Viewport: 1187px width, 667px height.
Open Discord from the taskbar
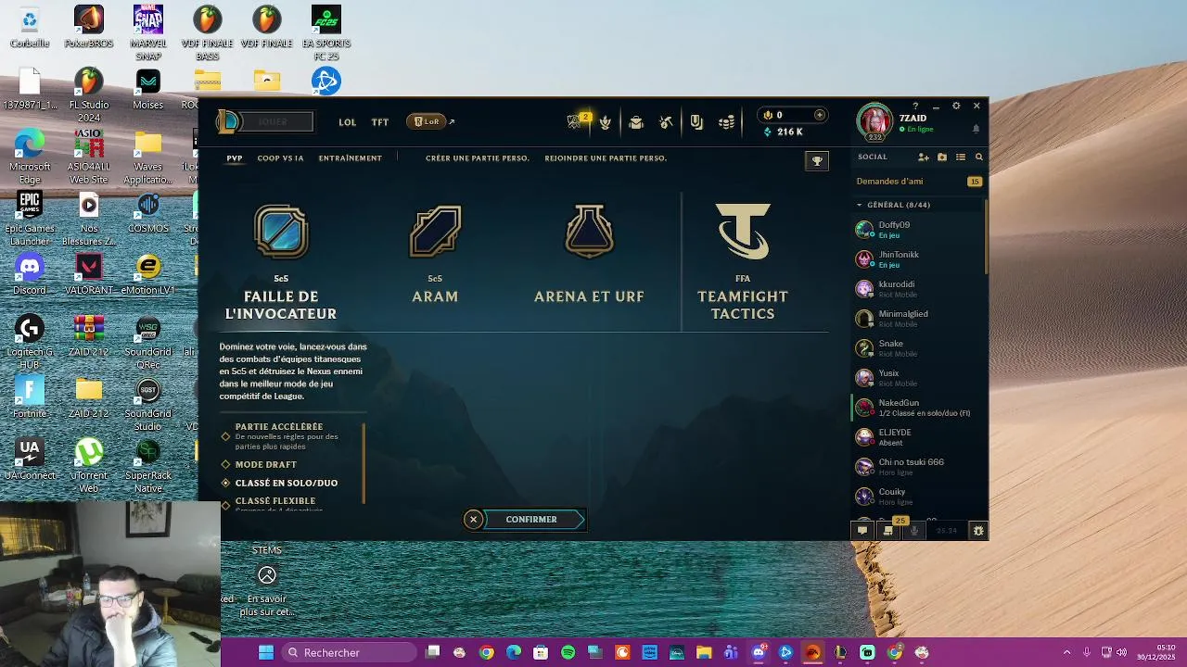click(759, 653)
